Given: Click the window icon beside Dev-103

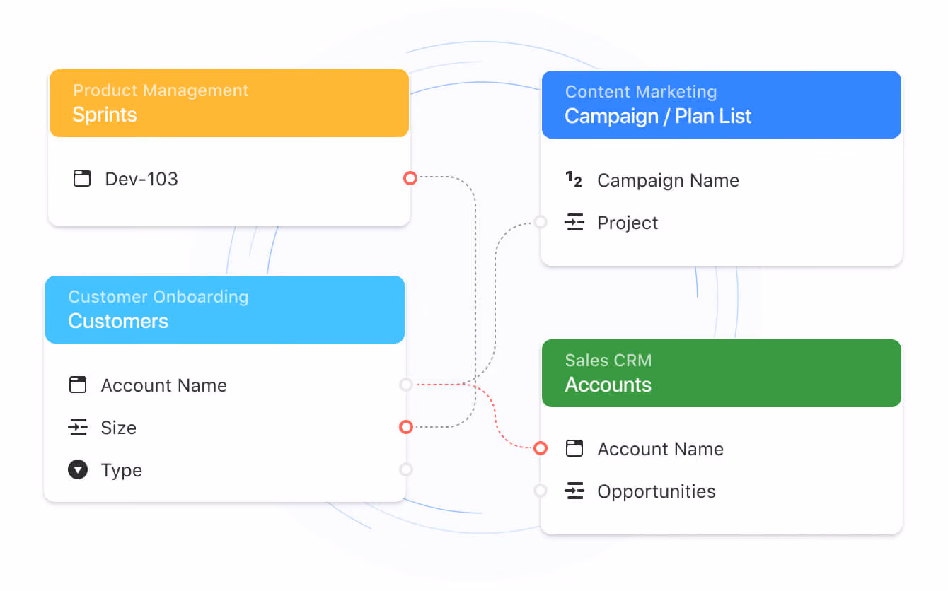Looking at the screenshot, I should click(82, 178).
